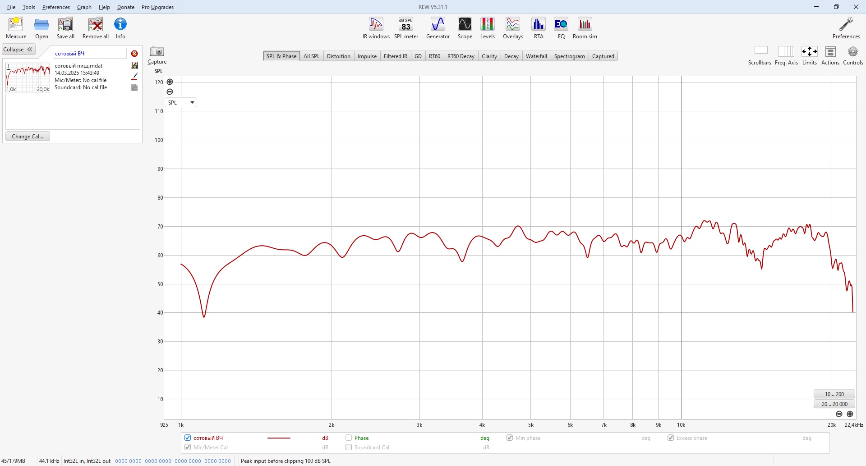Open the SPL meter
This screenshot has height=466, width=866.
coord(406,28)
